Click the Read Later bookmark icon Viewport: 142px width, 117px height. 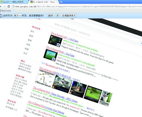[1, 11]
